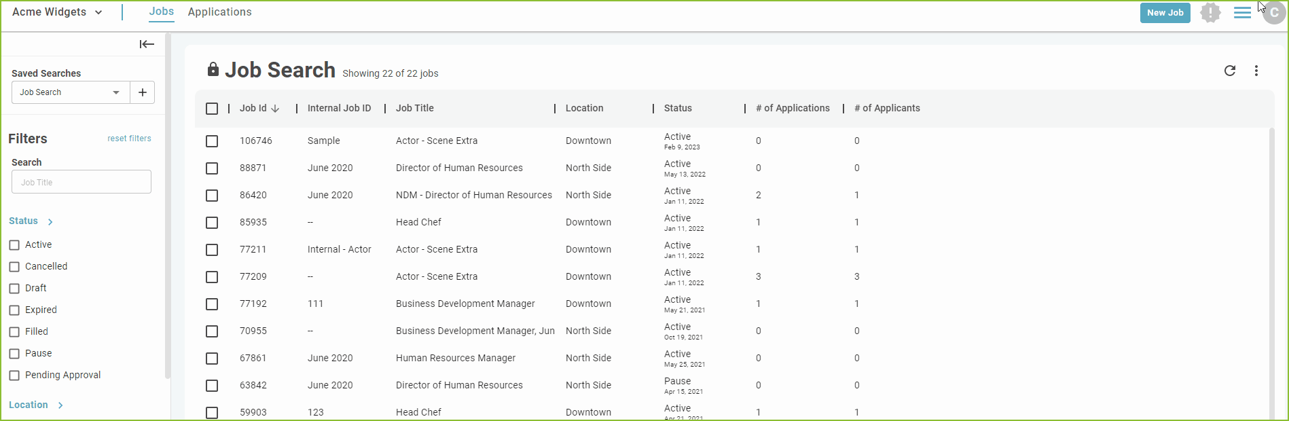Screen dimensions: 1289x421
Task: Add a new saved search
Action: click(142, 92)
